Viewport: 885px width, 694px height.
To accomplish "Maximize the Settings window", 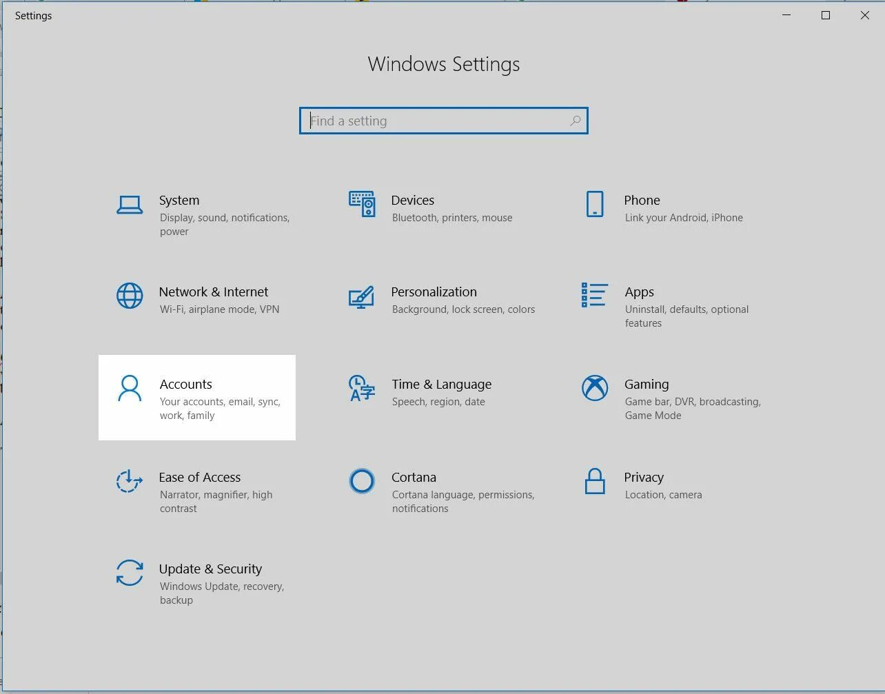I will tap(826, 15).
